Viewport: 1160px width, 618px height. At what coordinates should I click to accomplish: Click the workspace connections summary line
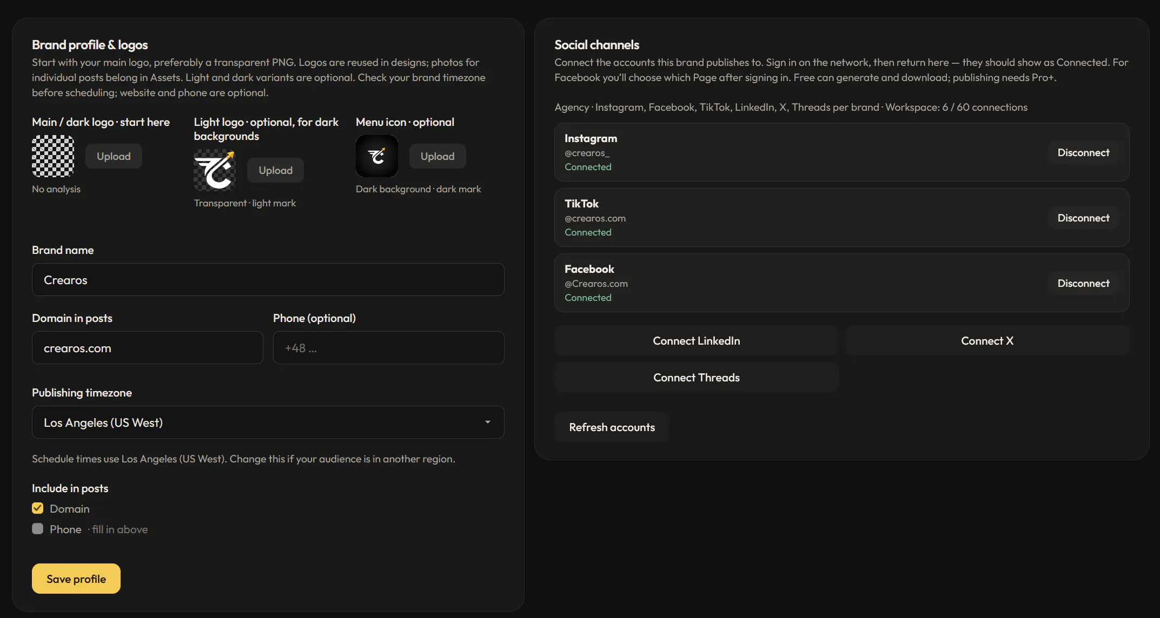pyautogui.click(x=791, y=107)
